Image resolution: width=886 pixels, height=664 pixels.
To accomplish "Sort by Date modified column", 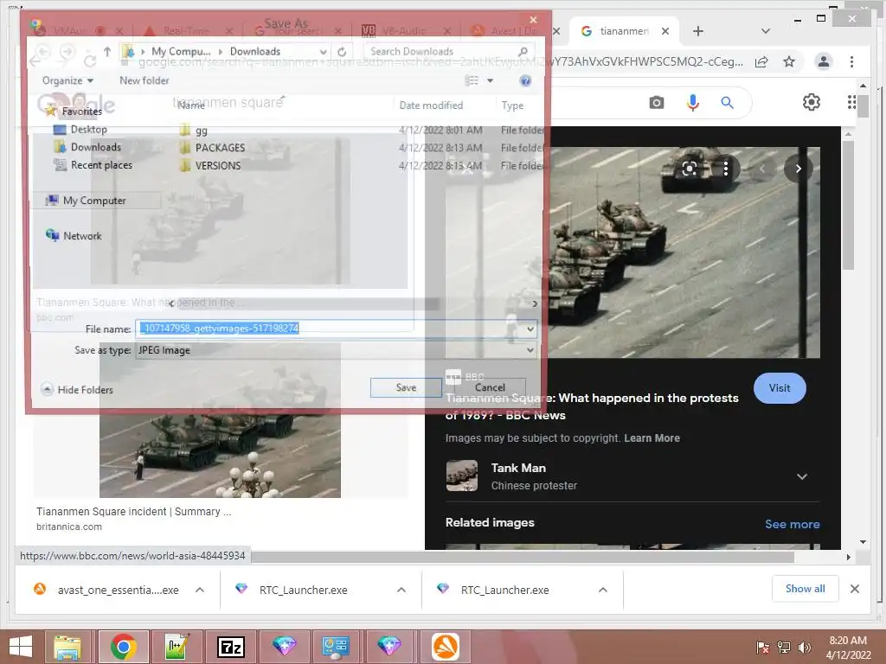I will pos(431,105).
